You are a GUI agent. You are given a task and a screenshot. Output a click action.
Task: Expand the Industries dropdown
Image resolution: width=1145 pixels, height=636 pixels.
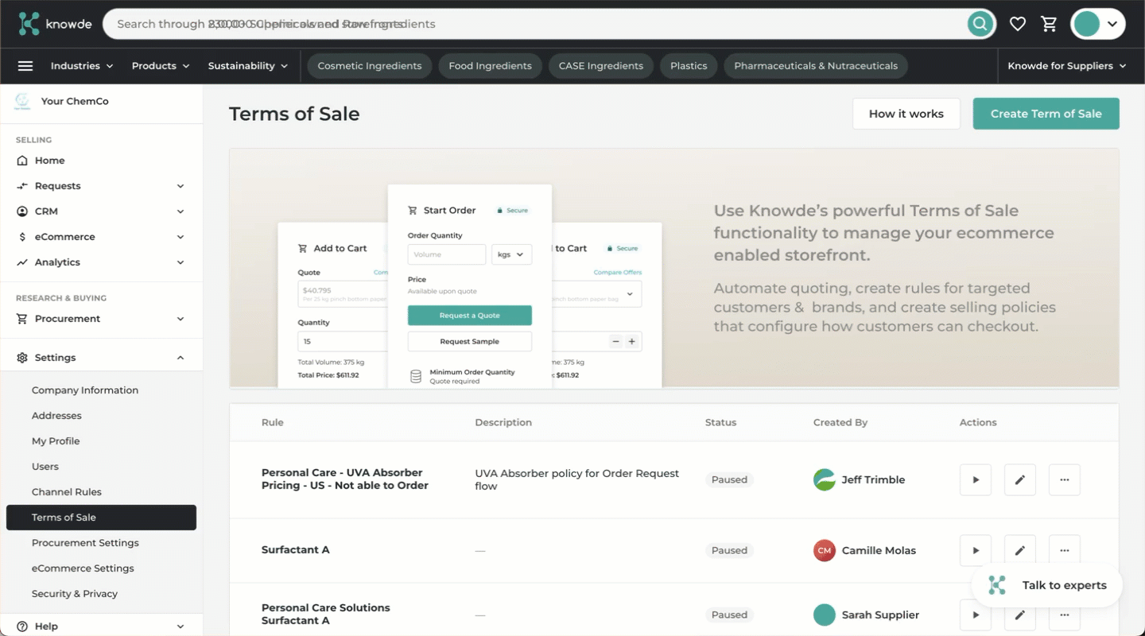pyautogui.click(x=82, y=66)
